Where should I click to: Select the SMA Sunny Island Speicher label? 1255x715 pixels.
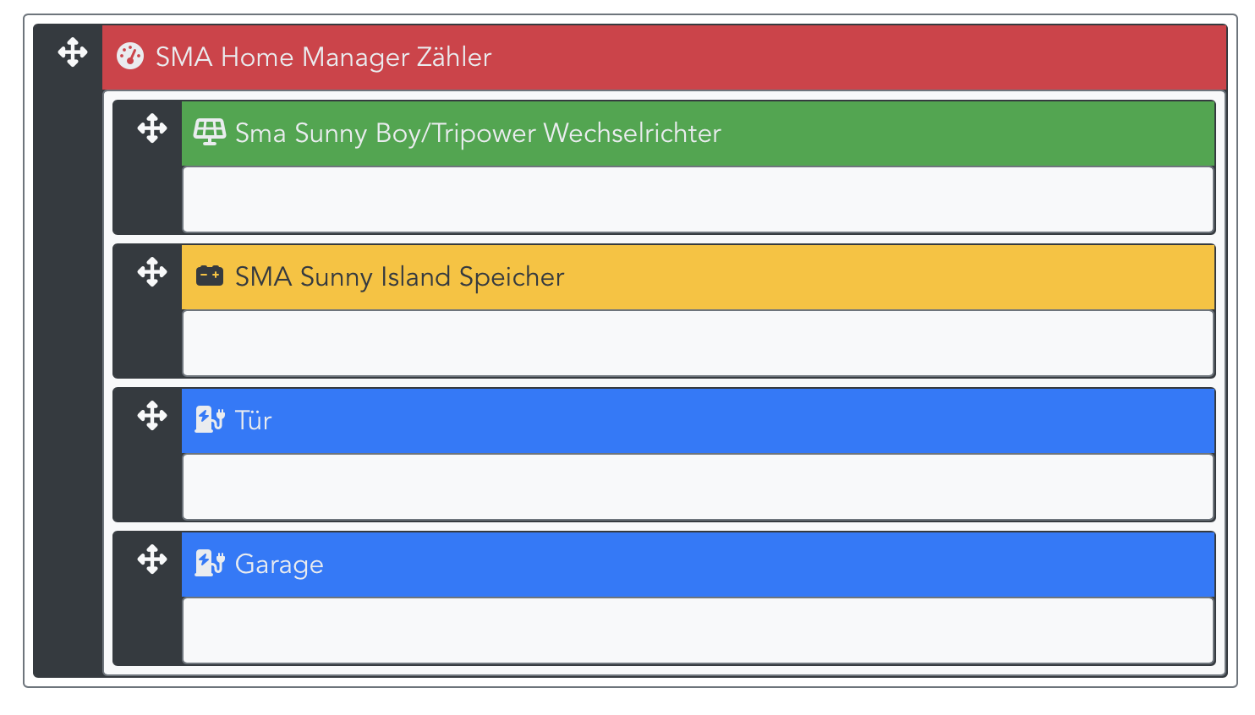pyautogui.click(x=399, y=277)
